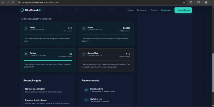
Task: Click the Screen Time phone icon
Action: pos(84,54)
